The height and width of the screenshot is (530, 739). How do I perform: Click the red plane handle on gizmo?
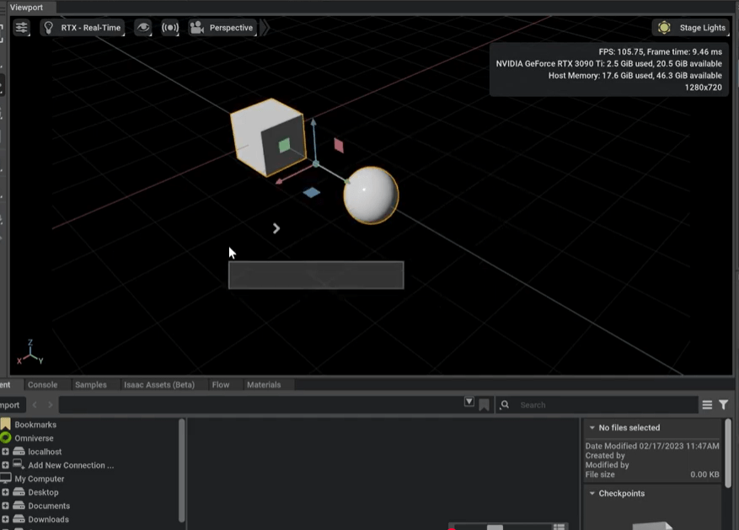pyautogui.click(x=339, y=145)
